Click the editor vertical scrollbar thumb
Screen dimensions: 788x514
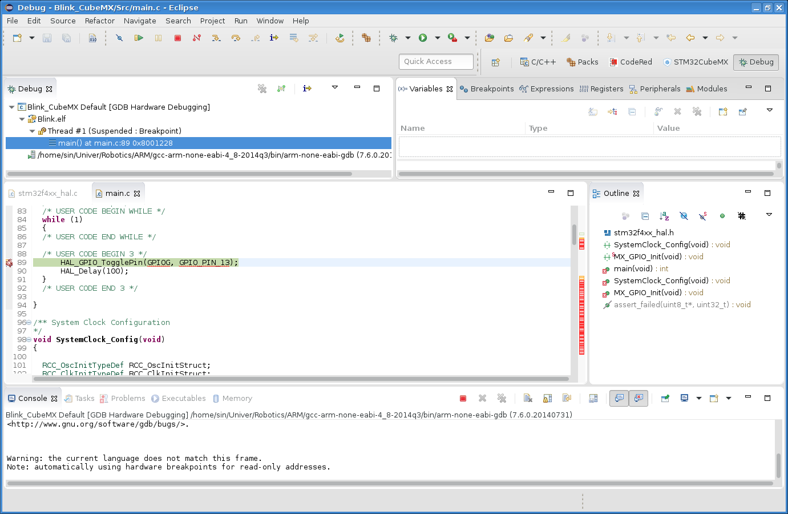pos(574,235)
